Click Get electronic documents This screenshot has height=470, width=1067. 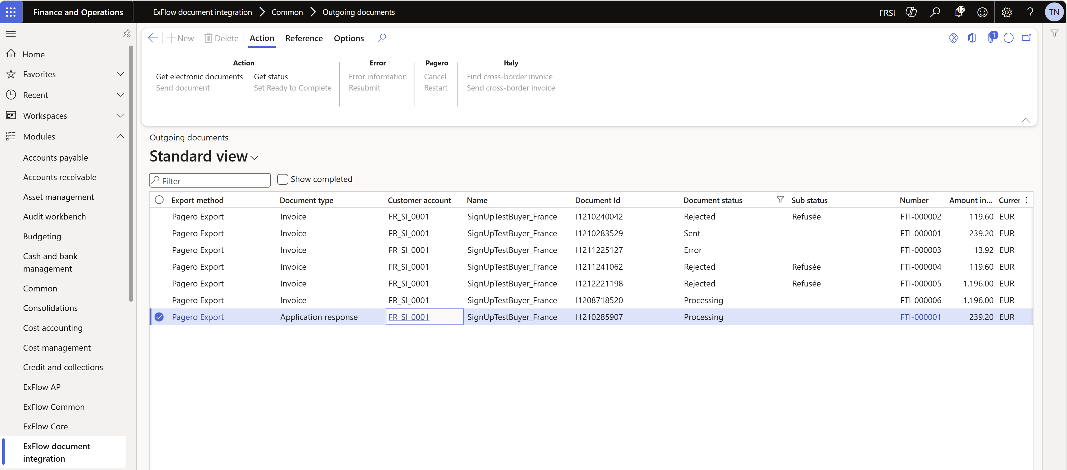click(199, 77)
